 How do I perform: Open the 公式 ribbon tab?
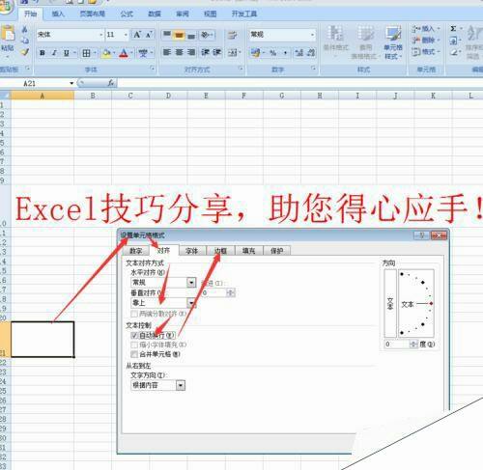(127, 14)
